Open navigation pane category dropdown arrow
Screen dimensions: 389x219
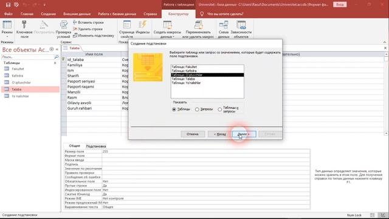[x=52, y=49]
